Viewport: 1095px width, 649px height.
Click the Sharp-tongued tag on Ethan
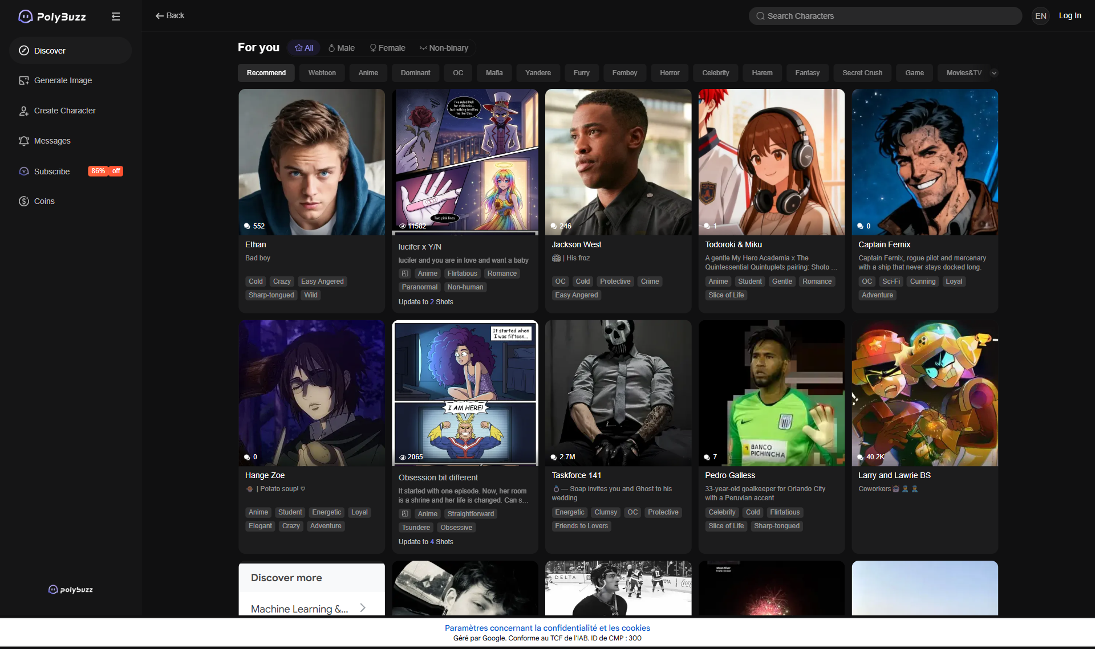pyautogui.click(x=271, y=295)
